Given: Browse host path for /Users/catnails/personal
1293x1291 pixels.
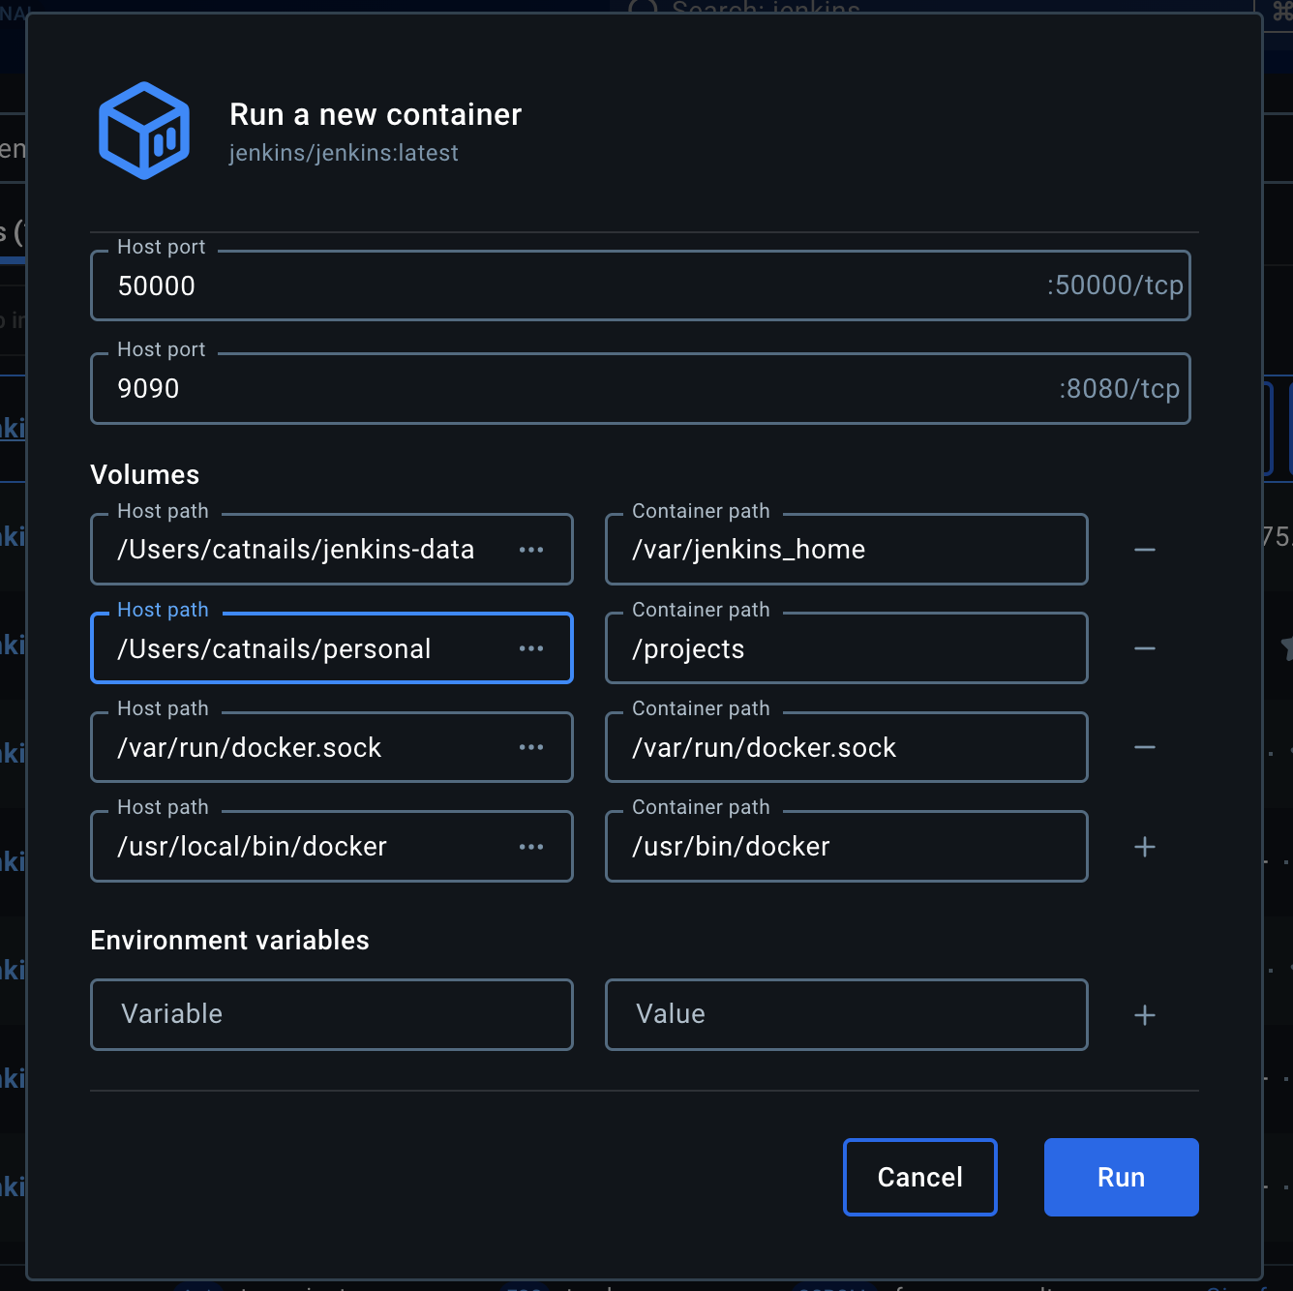Looking at the screenshot, I should coord(531,648).
